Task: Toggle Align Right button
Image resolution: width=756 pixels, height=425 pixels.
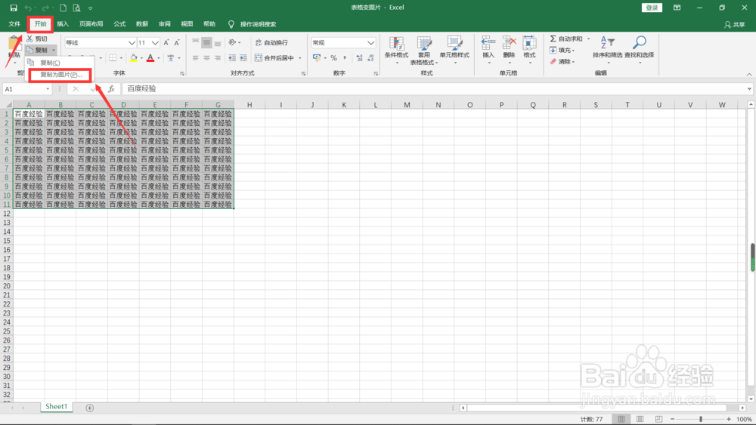Action: (218, 58)
